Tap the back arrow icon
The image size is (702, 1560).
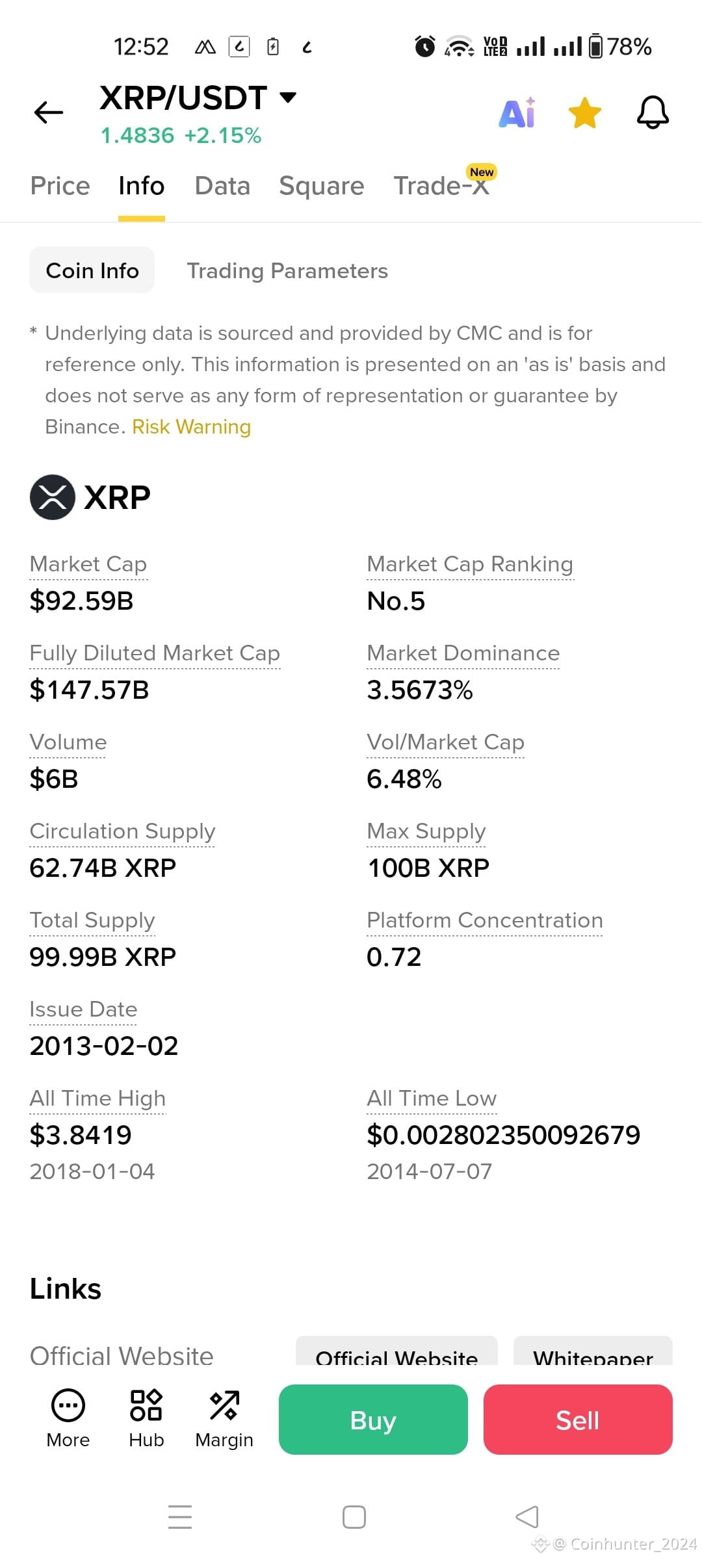tap(49, 112)
